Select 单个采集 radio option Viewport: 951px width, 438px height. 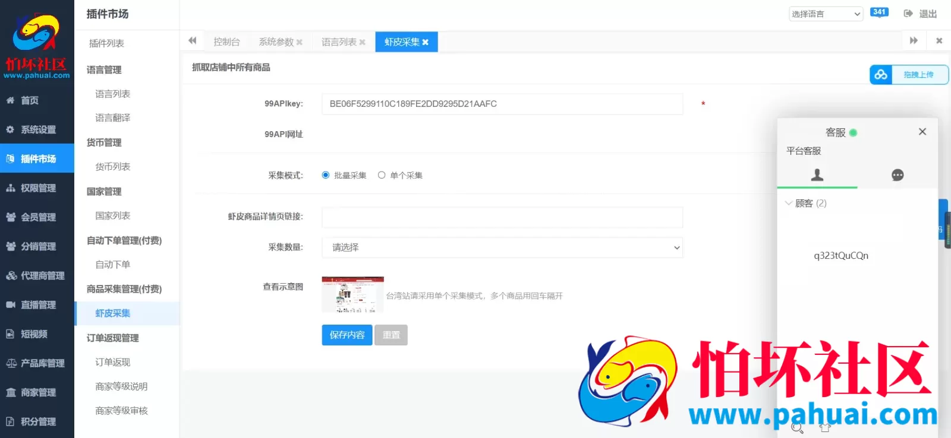coord(382,175)
